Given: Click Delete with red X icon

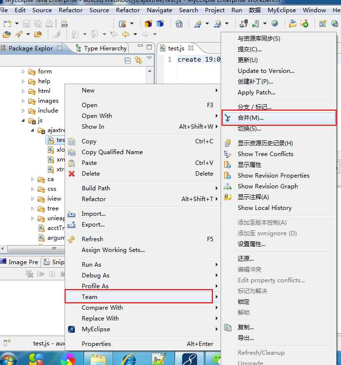Looking at the screenshot, I should (142, 174).
